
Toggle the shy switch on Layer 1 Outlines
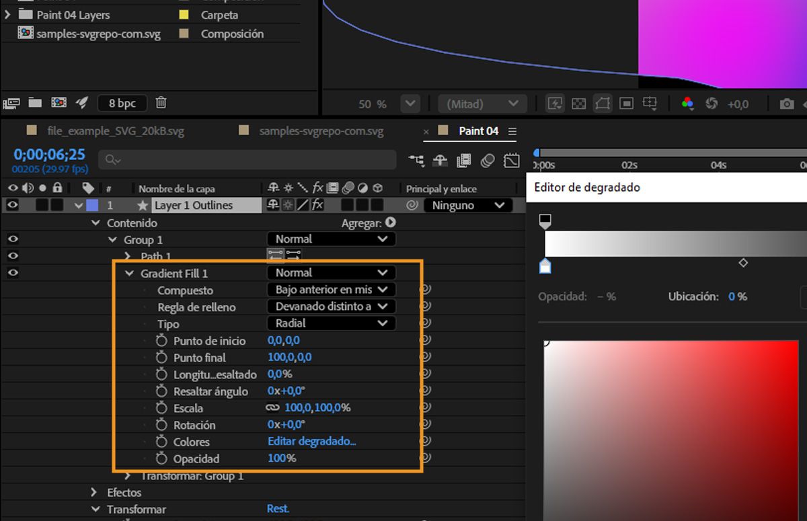[x=273, y=205]
